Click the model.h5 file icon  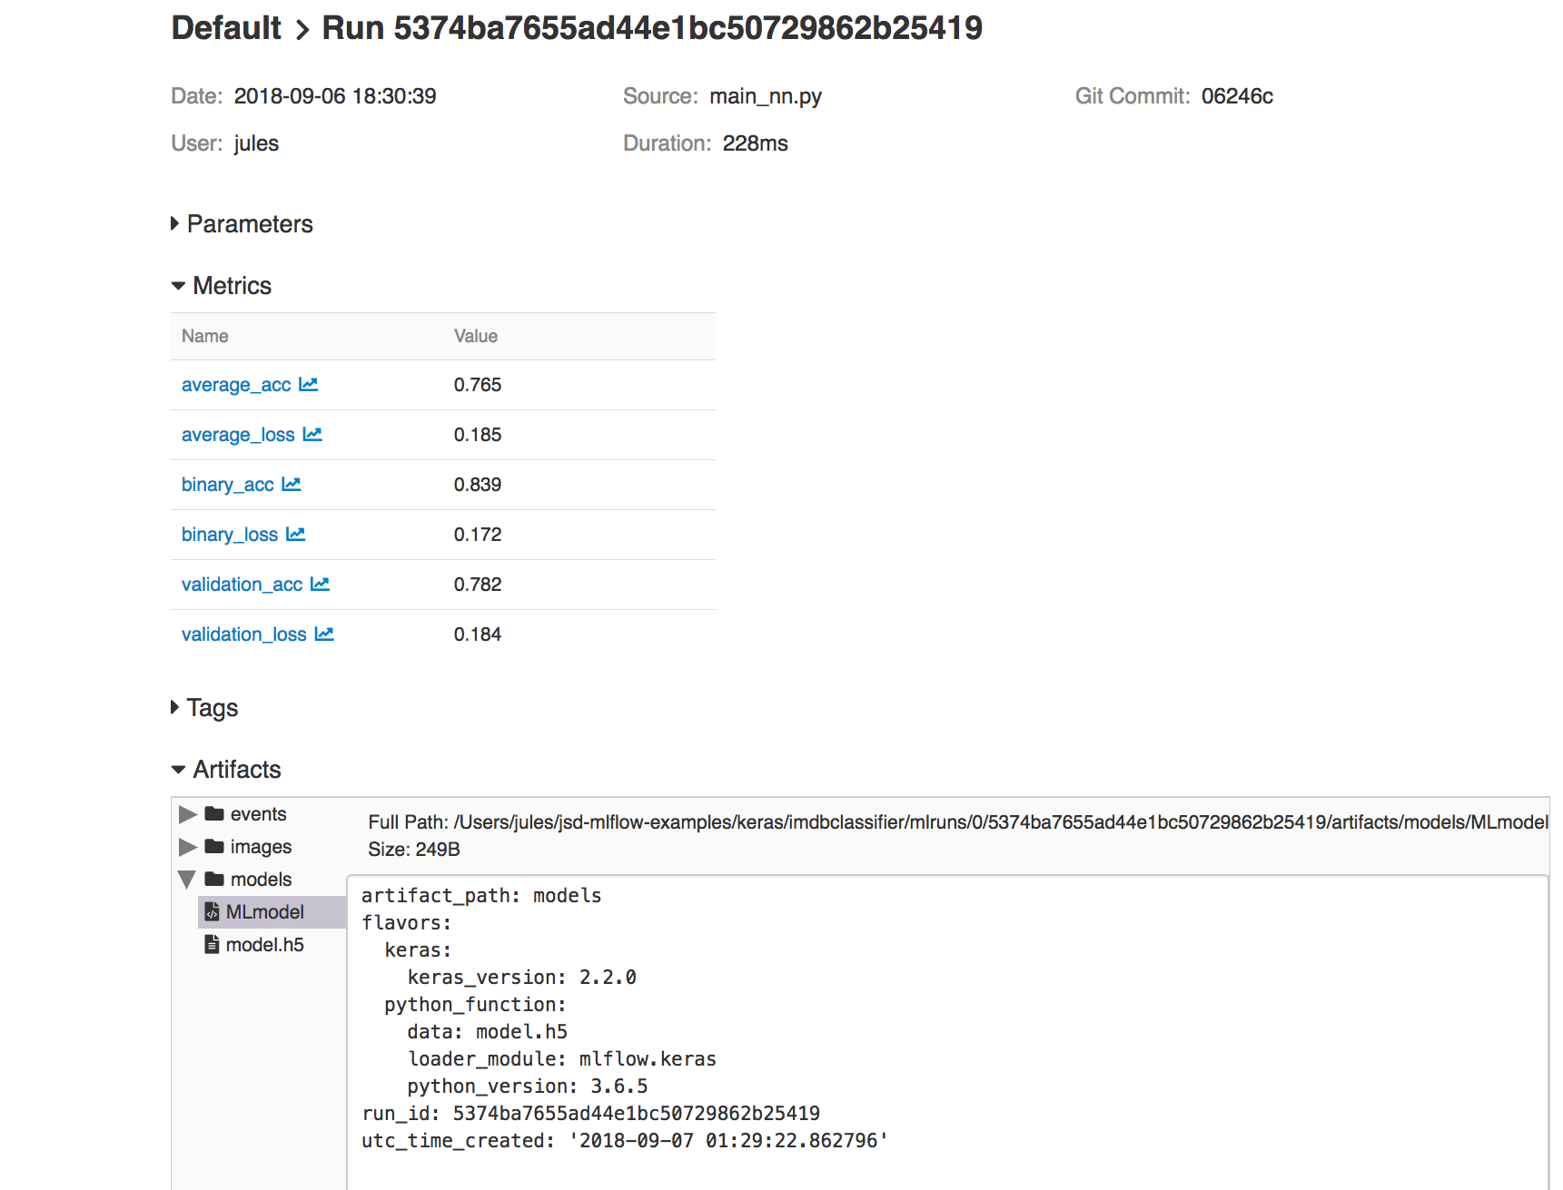pyautogui.click(x=212, y=944)
